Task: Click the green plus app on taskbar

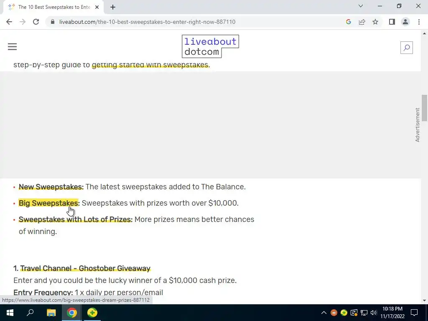Action: (92, 313)
